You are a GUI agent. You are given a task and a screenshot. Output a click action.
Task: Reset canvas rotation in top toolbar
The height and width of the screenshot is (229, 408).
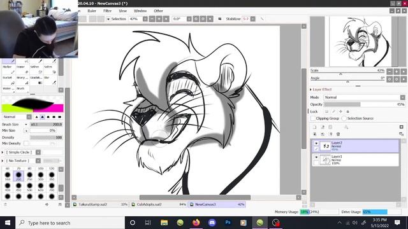coord(210,19)
